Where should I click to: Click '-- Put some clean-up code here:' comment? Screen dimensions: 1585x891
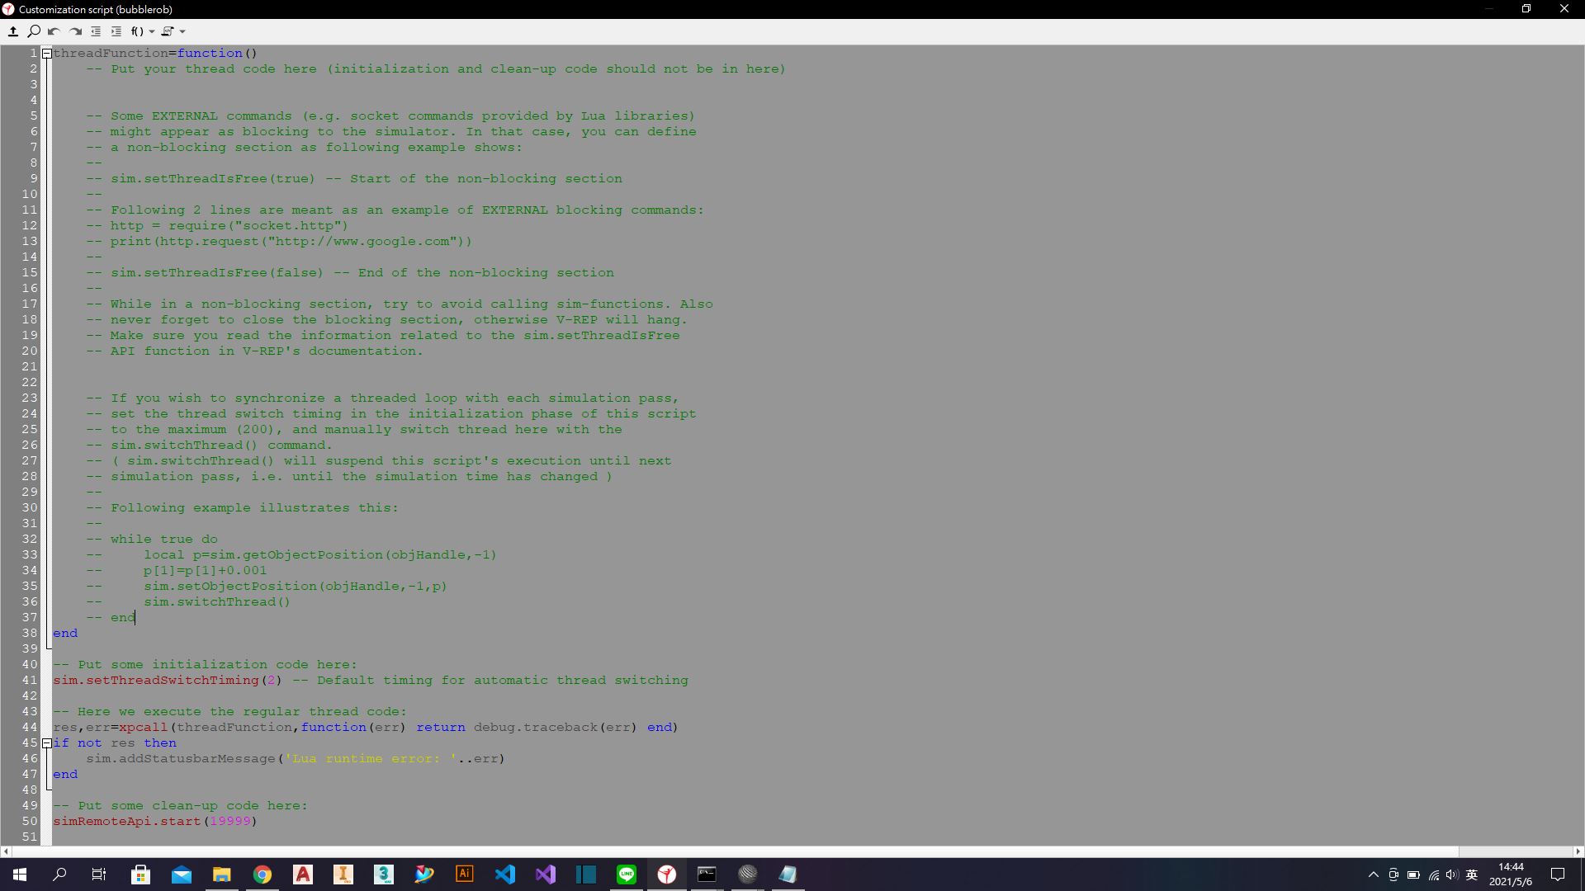click(x=180, y=805)
